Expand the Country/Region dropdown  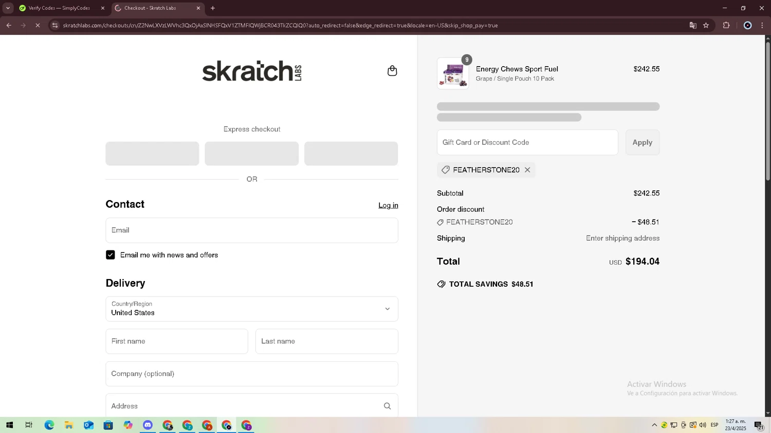coord(252,309)
